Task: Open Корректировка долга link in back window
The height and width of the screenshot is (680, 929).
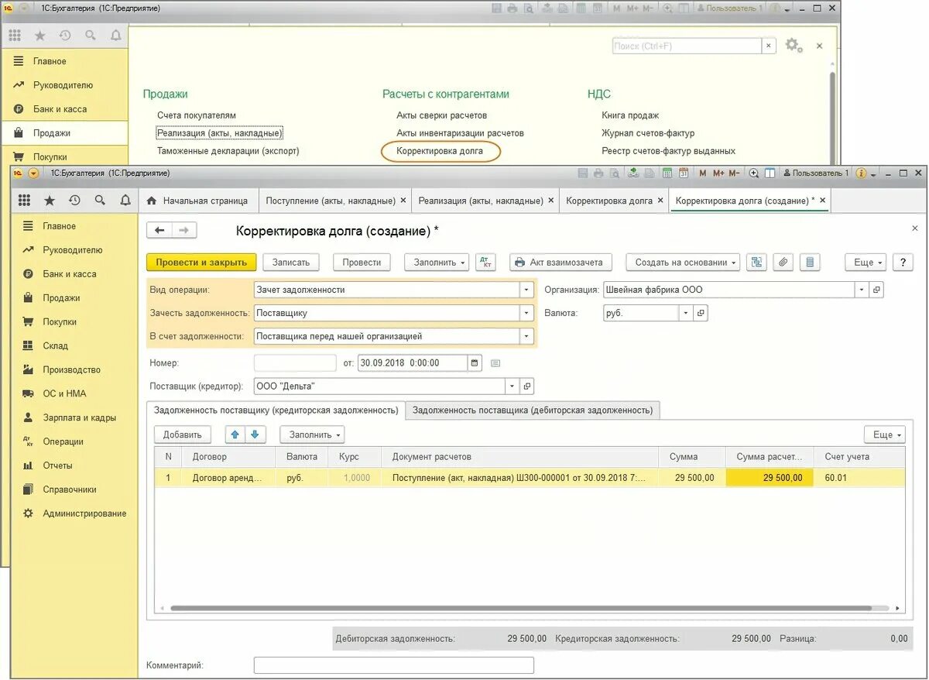Action: [x=440, y=151]
